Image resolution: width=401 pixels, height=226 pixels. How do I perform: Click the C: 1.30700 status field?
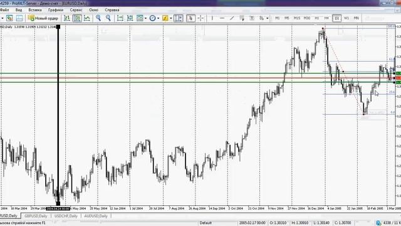click(343, 223)
